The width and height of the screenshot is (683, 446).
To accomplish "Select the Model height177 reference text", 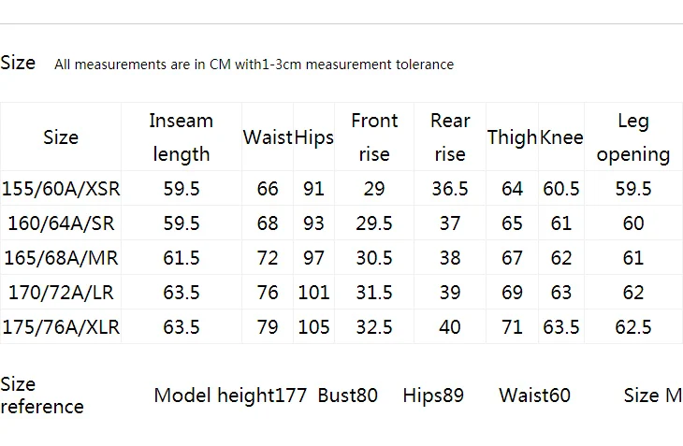I will tap(230, 396).
